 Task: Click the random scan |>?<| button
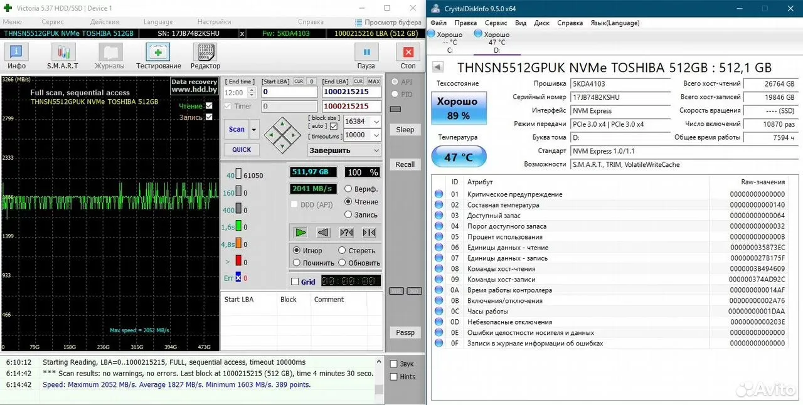click(346, 233)
